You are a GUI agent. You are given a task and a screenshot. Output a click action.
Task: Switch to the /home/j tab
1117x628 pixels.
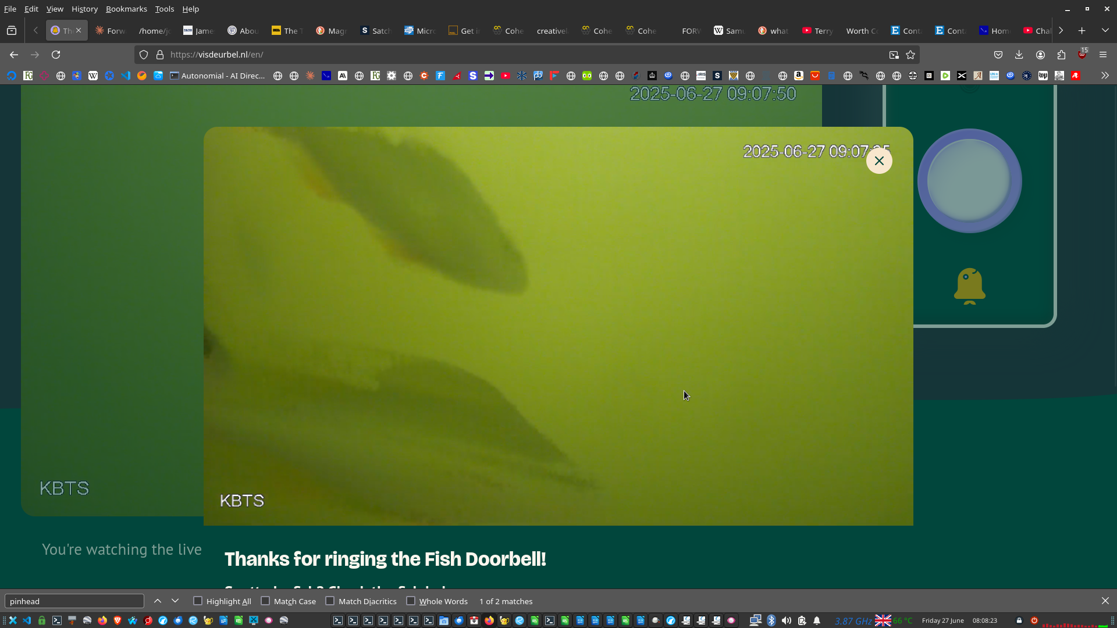[155, 31]
